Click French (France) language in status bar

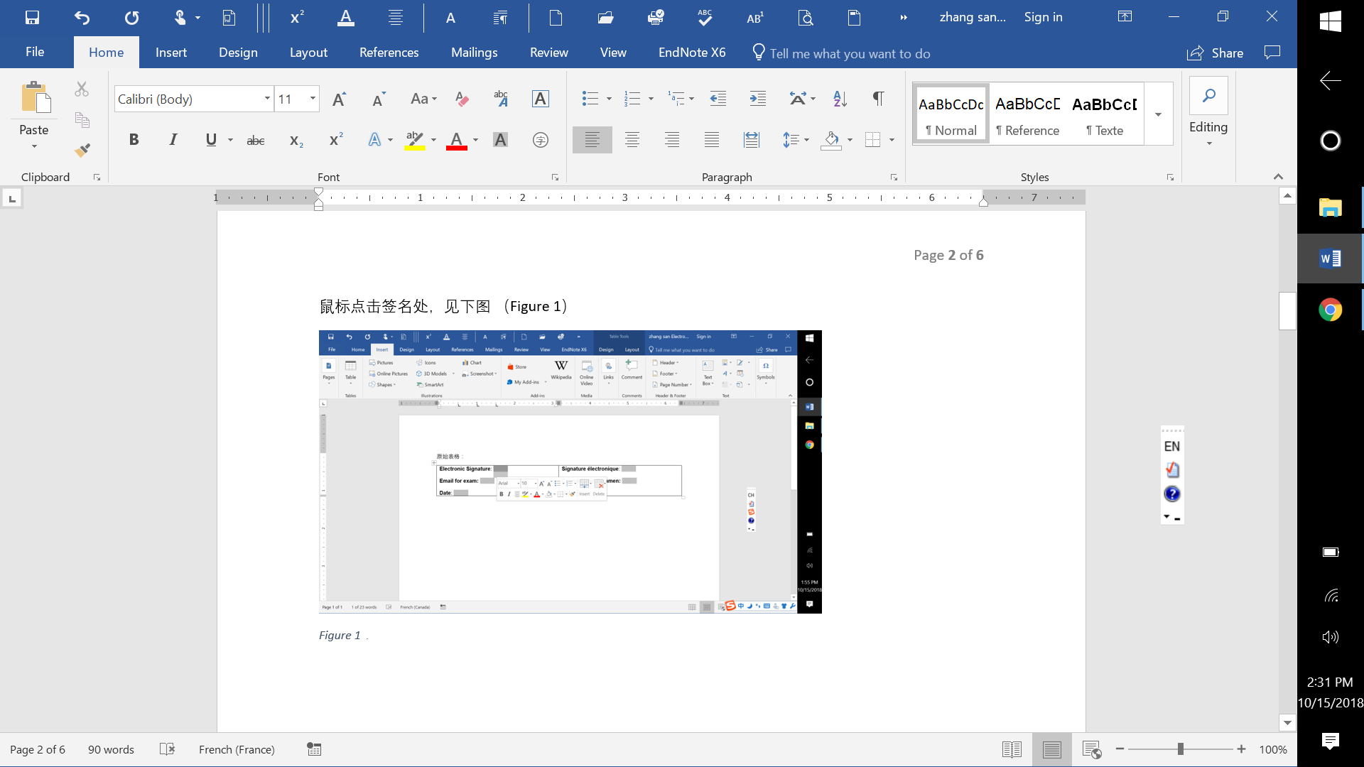click(x=237, y=749)
